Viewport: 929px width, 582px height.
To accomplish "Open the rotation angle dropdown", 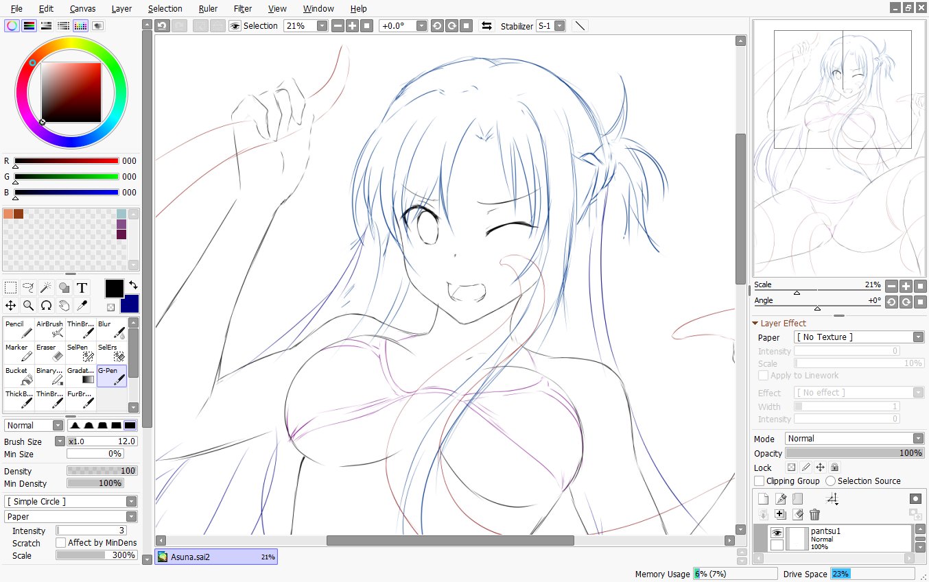I will pos(421,25).
